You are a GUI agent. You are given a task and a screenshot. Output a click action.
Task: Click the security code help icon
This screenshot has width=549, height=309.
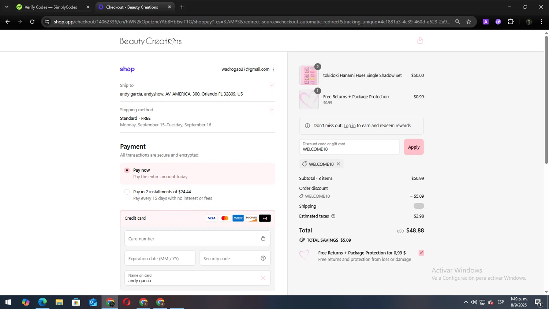pyautogui.click(x=263, y=258)
